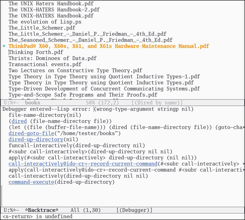245x220 pixels.
Task: Select Type-and-Scope Safe Programs and Their Proofs.pdf
Action: [x=83, y=95]
